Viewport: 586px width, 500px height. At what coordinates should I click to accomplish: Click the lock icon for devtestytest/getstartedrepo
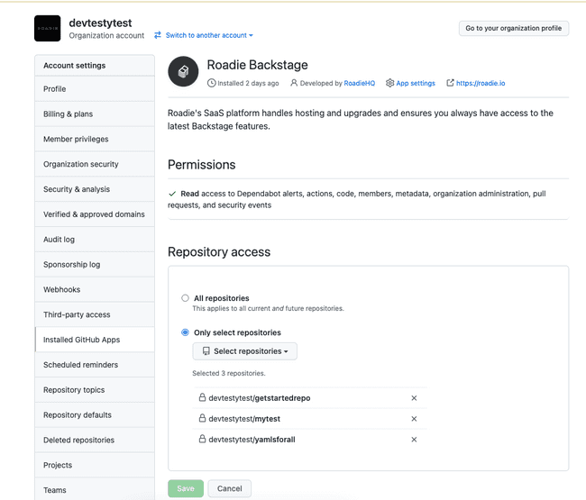[202, 397]
